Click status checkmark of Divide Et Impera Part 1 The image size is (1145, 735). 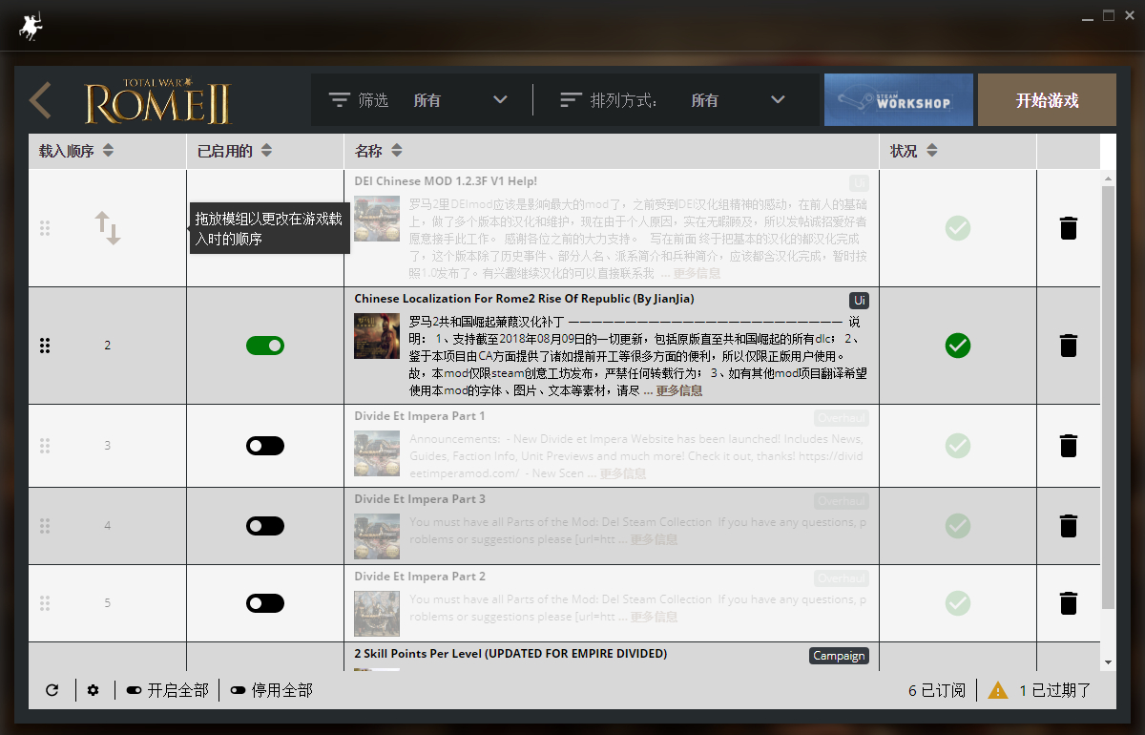[x=958, y=446]
